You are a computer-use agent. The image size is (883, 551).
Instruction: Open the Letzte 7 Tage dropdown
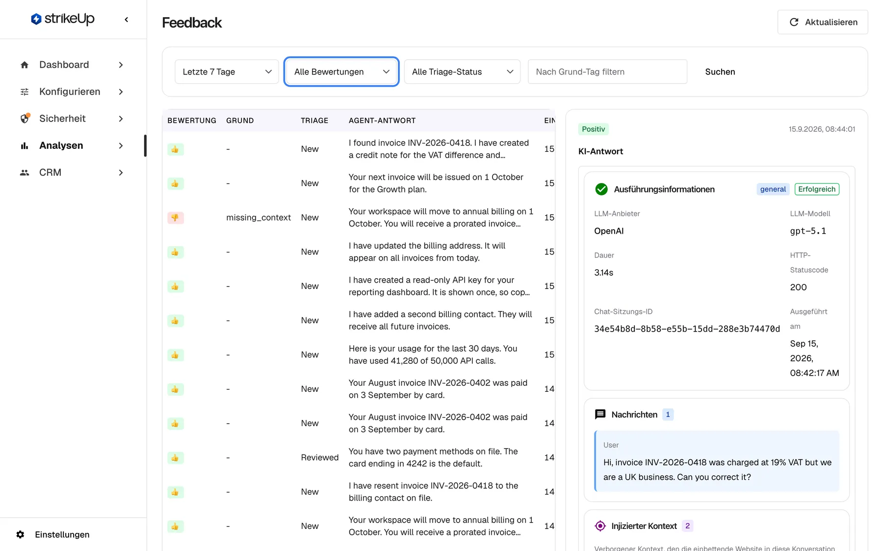coord(227,72)
